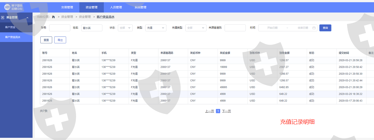
Task: Click the 导出 export button
Action: [x=60, y=40]
